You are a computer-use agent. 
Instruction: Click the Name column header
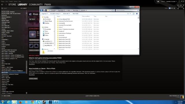pyautogui.click(x=58, y=16)
